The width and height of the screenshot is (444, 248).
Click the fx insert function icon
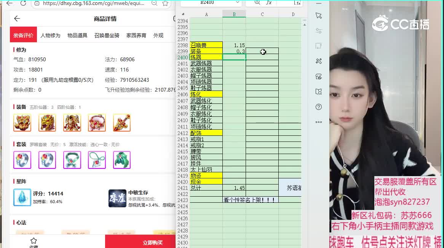pos(268,3)
